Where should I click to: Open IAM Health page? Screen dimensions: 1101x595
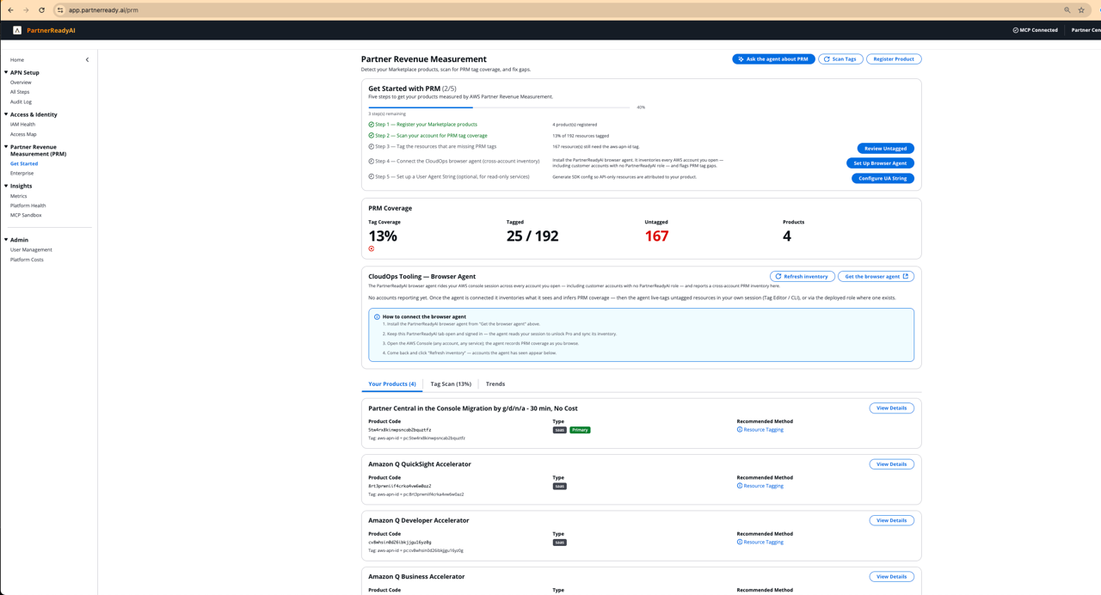pyautogui.click(x=22, y=125)
